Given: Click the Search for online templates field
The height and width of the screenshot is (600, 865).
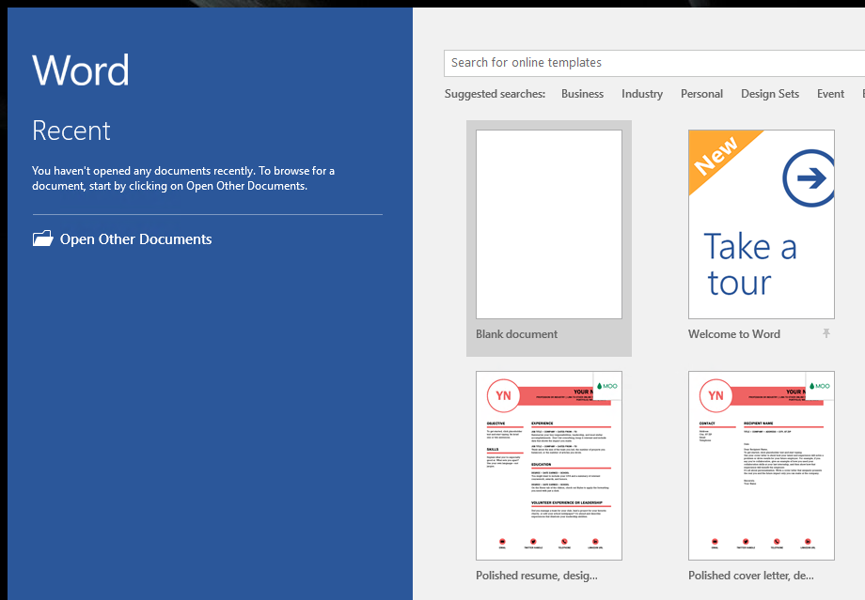Looking at the screenshot, I should pos(654,63).
